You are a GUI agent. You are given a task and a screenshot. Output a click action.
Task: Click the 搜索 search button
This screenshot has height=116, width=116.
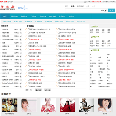(111, 10)
